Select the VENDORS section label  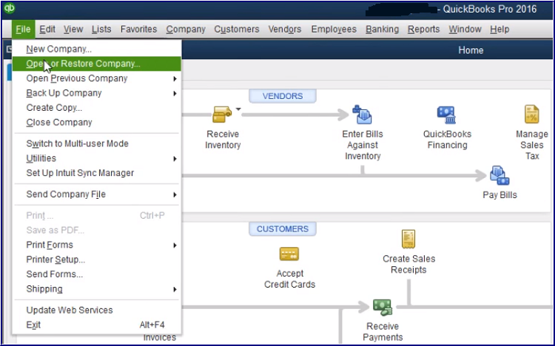pyautogui.click(x=283, y=96)
